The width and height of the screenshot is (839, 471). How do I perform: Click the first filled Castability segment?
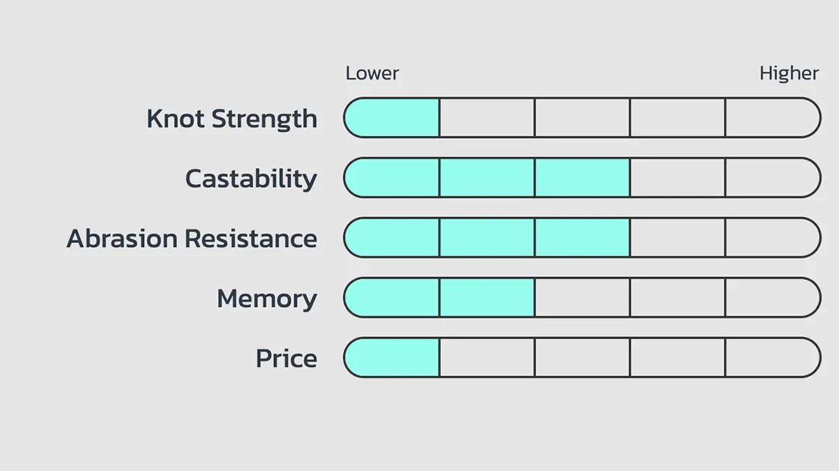393,178
